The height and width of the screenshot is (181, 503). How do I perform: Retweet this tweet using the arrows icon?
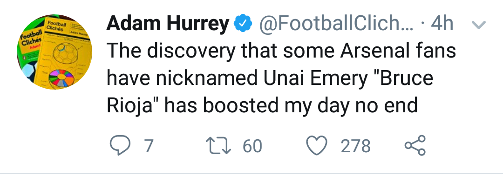coord(218,146)
